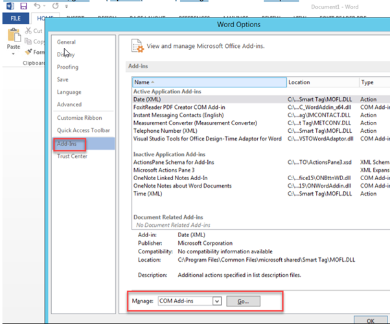Open the Quick Access Toolbar category
The image size is (390, 324).
coord(84,130)
